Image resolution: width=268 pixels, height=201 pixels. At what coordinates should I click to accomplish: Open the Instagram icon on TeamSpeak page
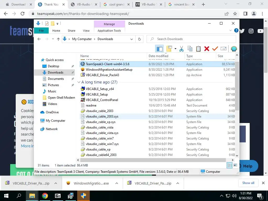click(x=251, y=31)
